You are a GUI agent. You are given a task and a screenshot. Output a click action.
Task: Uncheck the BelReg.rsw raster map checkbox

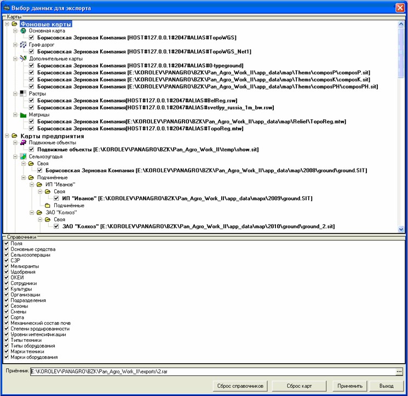[x=32, y=101]
